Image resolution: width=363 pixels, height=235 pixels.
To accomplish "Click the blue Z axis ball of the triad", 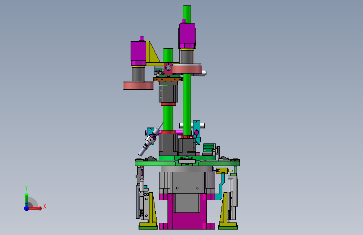I will [x=27, y=208].
